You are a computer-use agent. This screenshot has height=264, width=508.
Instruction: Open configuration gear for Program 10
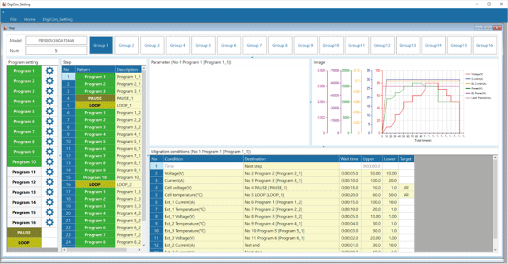coord(50,162)
